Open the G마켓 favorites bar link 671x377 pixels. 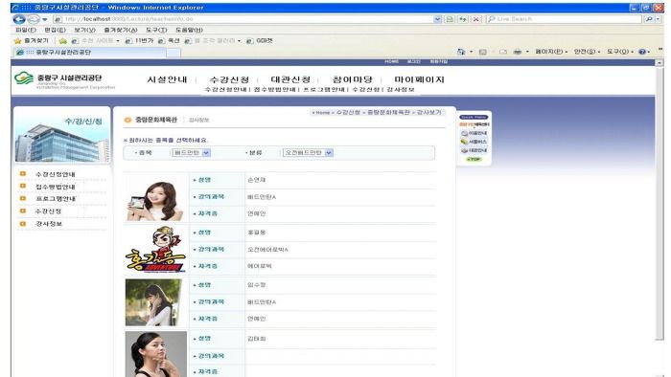click(x=260, y=40)
